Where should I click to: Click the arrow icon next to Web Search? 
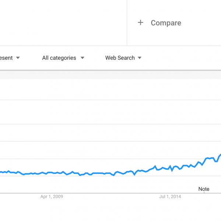[x=140, y=58]
